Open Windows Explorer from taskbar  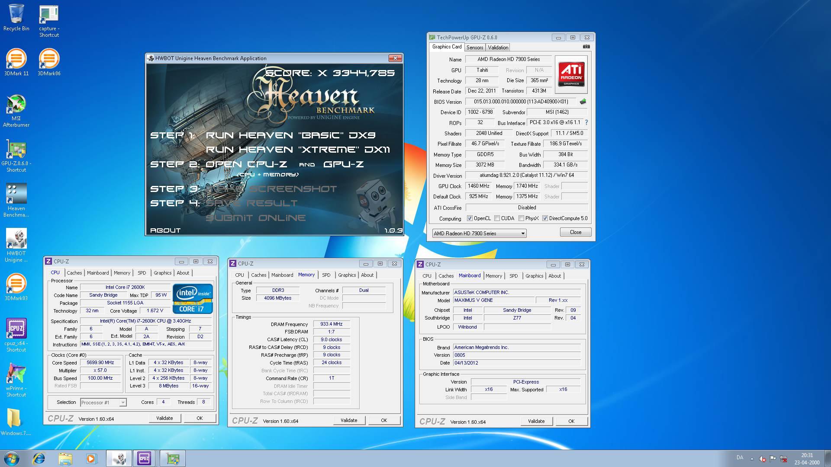[65, 458]
